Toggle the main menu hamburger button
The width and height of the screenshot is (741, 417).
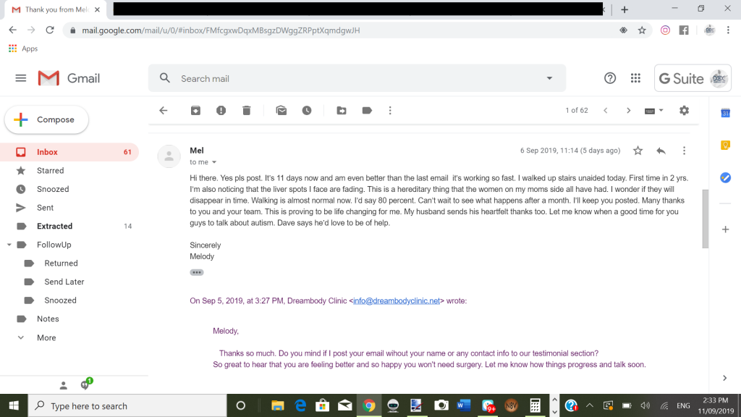21,78
